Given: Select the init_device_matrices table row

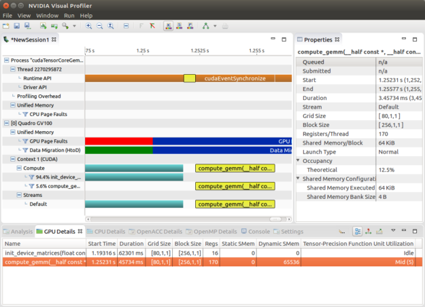Looking at the screenshot, I should point(212,253).
